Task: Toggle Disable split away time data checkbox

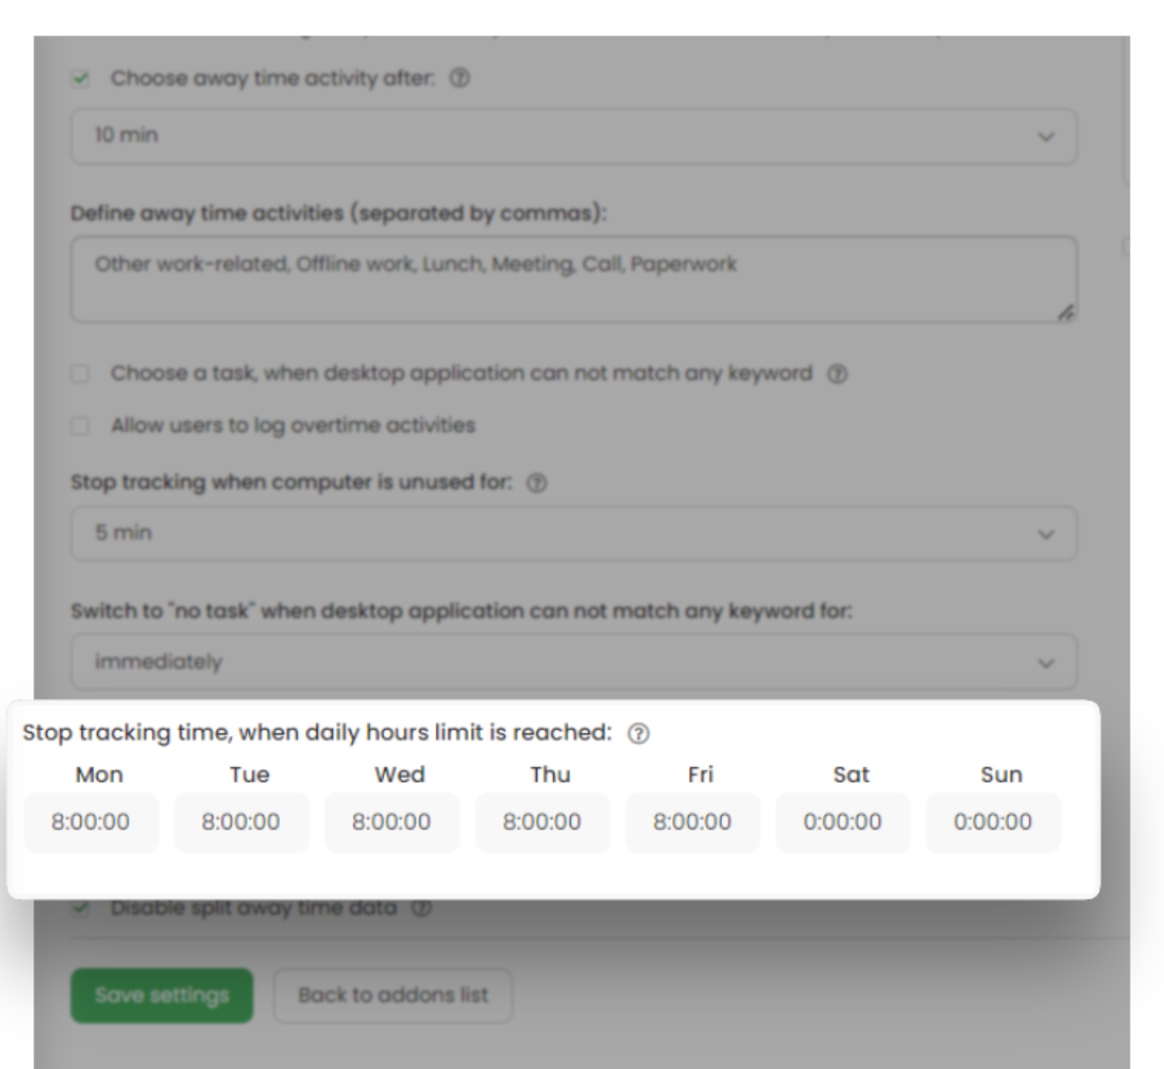Action: point(80,908)
